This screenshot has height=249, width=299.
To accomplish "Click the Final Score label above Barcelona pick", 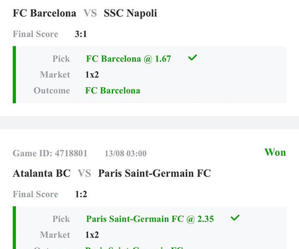I will click(x=35, y=34).
